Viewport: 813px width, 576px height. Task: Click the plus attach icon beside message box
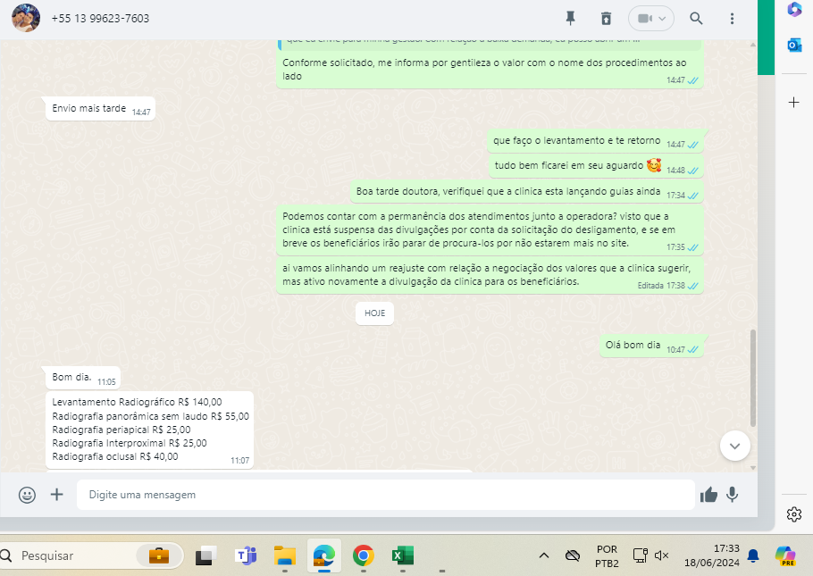(x=56, y=495)
